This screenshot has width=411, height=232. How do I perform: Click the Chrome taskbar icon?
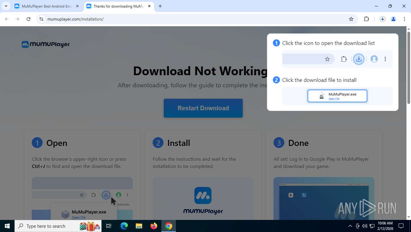pos(169,226)
